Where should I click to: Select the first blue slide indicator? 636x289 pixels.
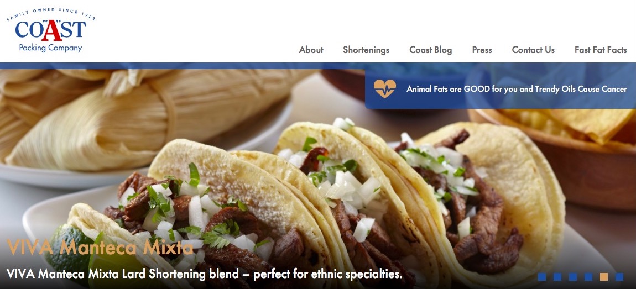(542, 277)
